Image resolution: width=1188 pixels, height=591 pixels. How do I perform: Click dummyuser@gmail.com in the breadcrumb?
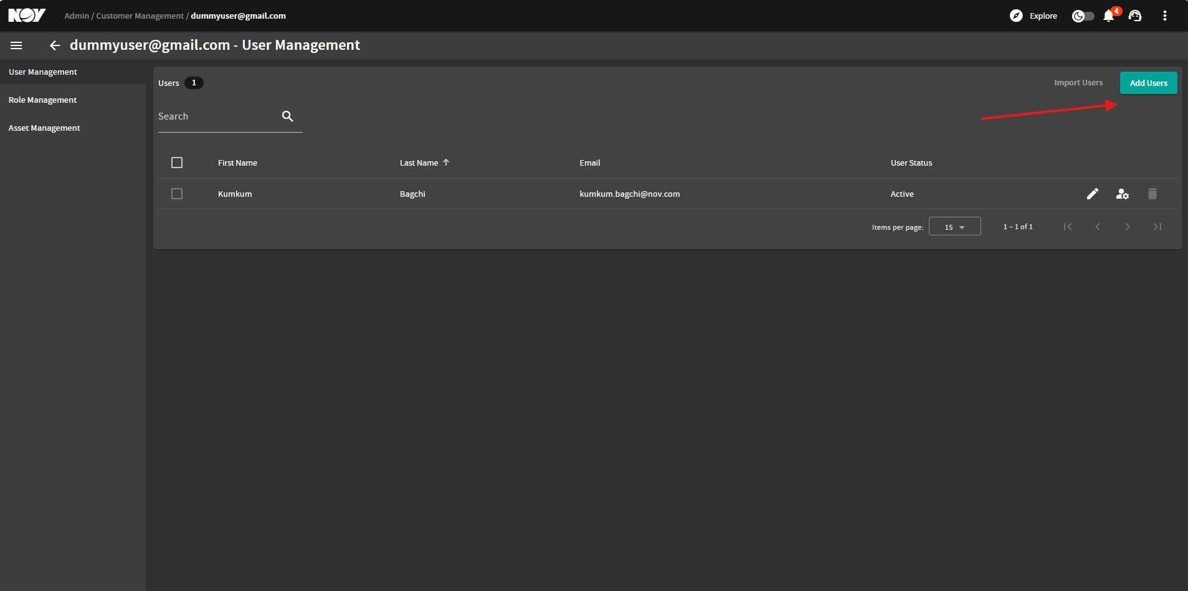[x=238, y=16]
